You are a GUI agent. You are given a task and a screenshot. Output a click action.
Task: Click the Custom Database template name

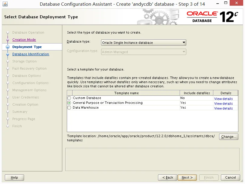point(87,98)
